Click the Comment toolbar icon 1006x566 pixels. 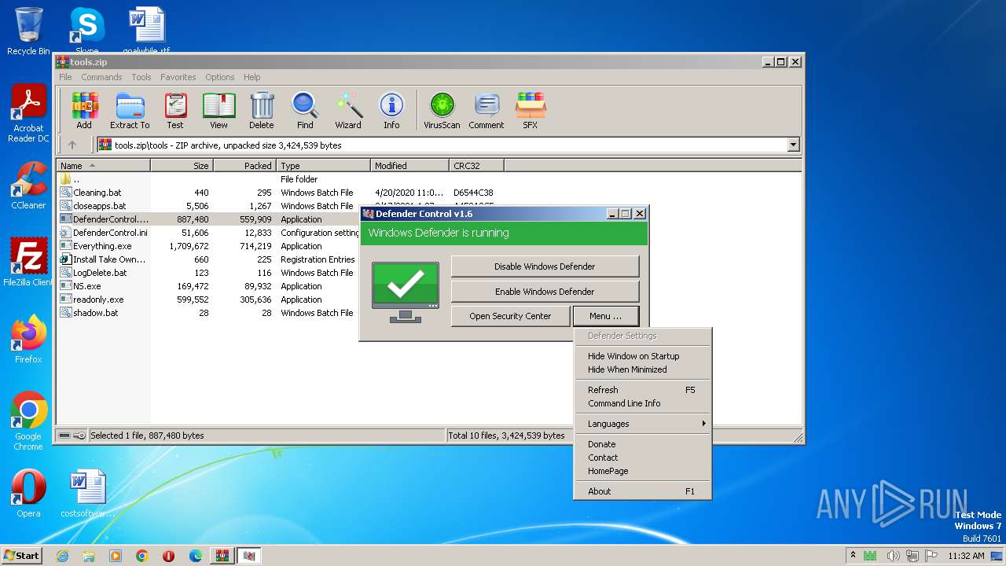[x=486, y=111]
